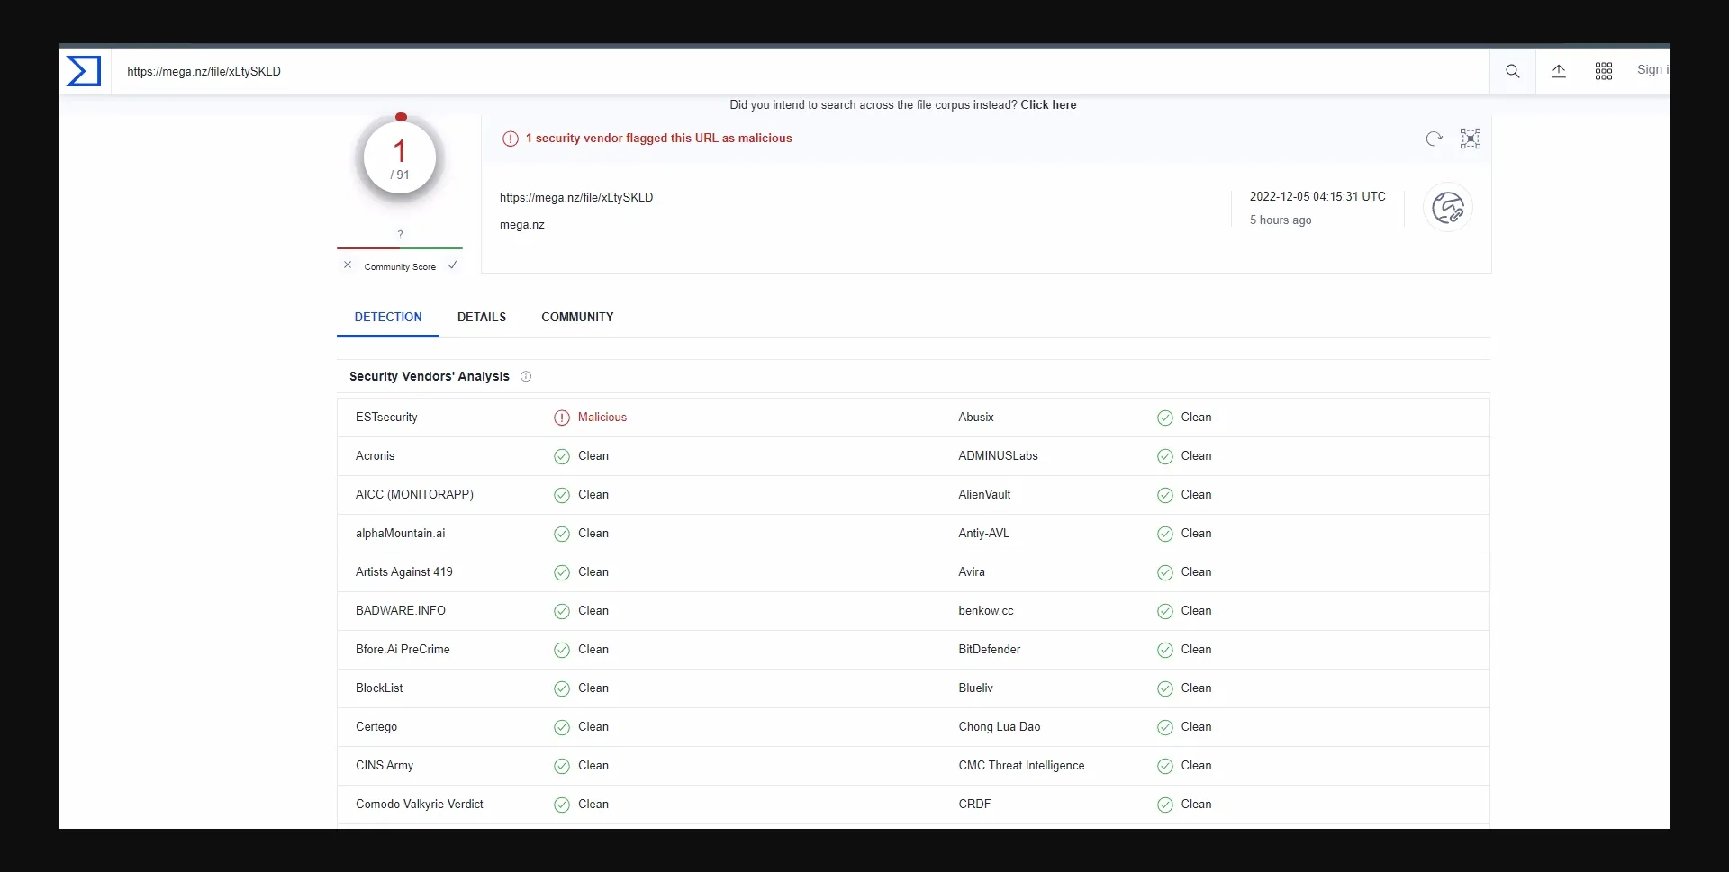Screen dimensions: 1729x872
Task: Click the 1/91 detection score gauge
Action: pyautogui.click(x=400, y=159)
